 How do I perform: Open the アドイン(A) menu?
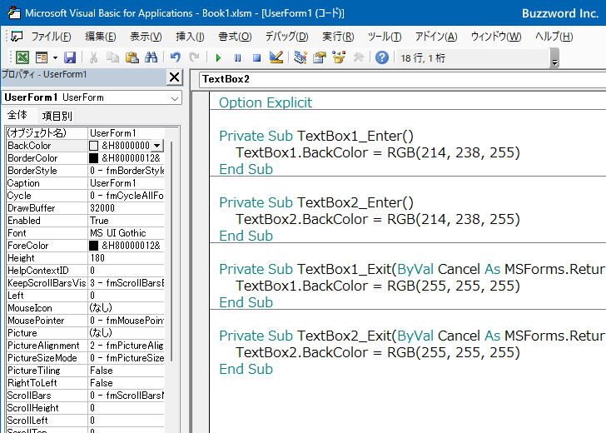click(x=436, y=37)
